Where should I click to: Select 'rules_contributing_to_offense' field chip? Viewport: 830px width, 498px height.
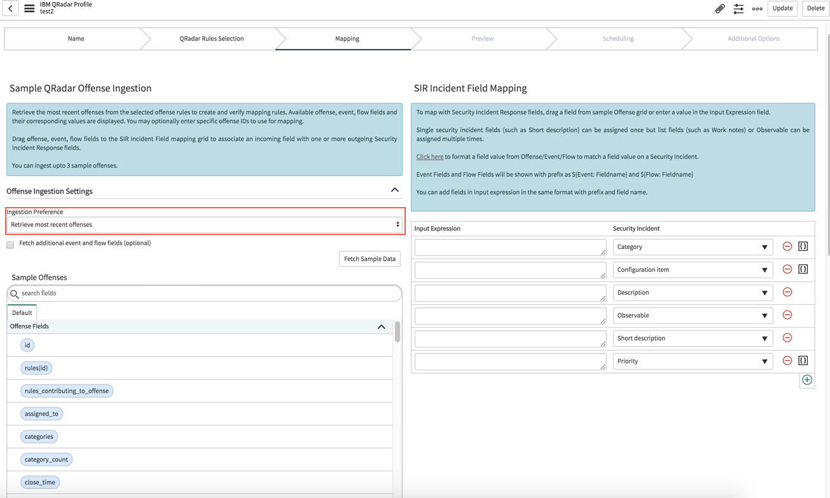click(67, 391)
